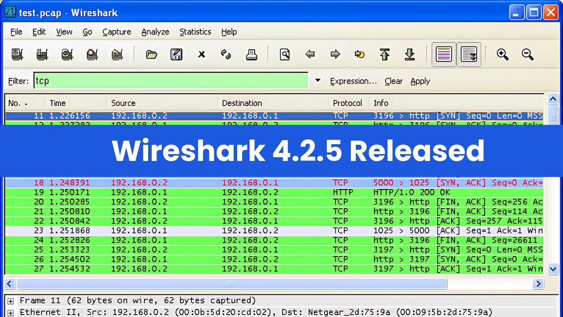Select packet 26 at time 1.254502

click(x=274, y=259)
